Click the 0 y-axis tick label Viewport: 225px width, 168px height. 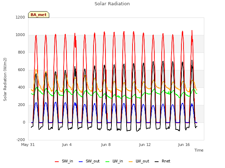click(x=24, y=122)
